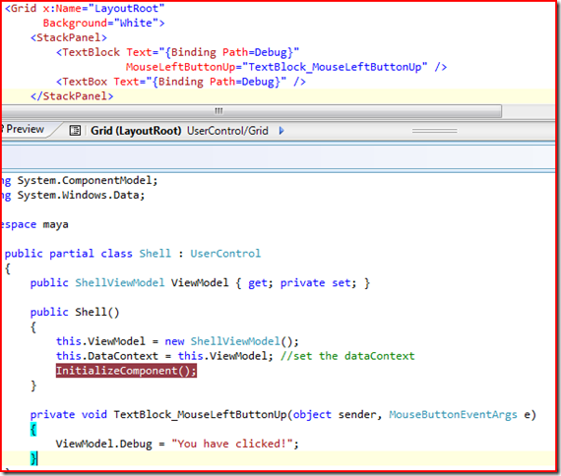
Task: Click the "You have clicked!" string literal
Action: 232,444
